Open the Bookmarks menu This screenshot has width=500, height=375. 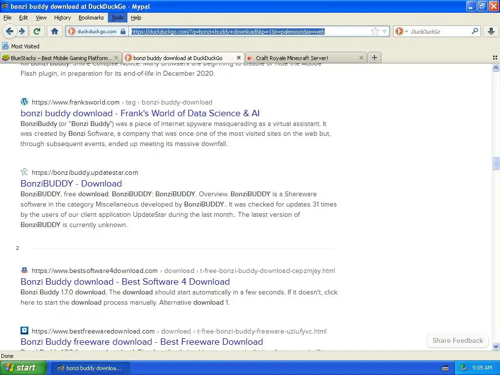click(x=91, y=18)
